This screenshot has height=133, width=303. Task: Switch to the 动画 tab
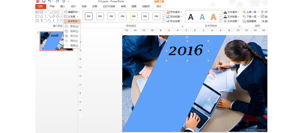95,7
